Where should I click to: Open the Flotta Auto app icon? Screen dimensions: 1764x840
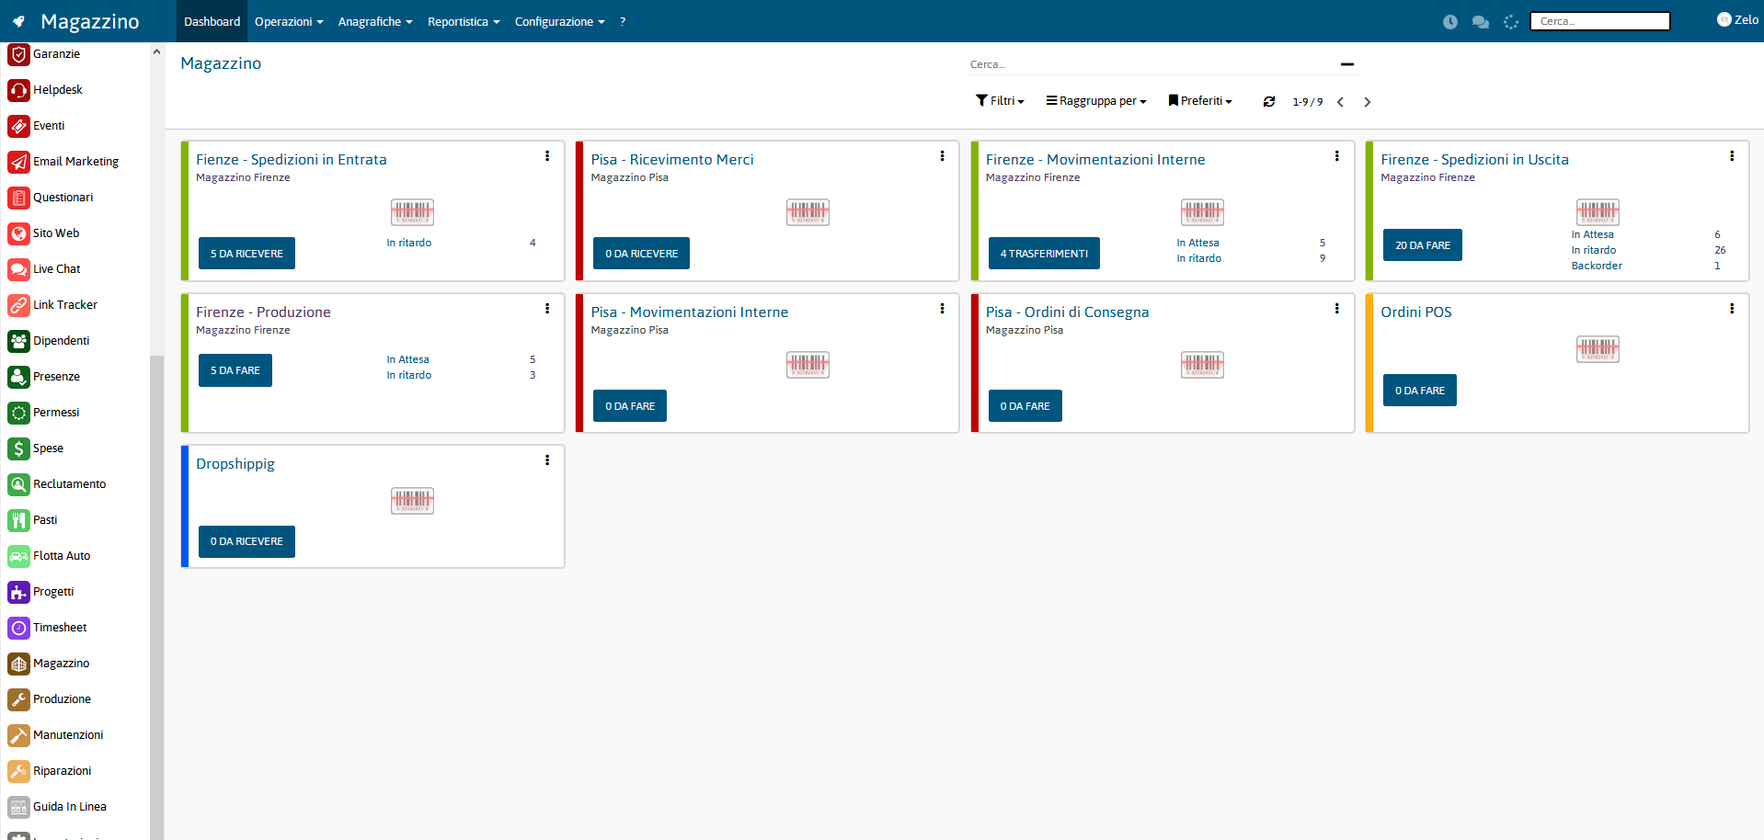click(18, 556)
